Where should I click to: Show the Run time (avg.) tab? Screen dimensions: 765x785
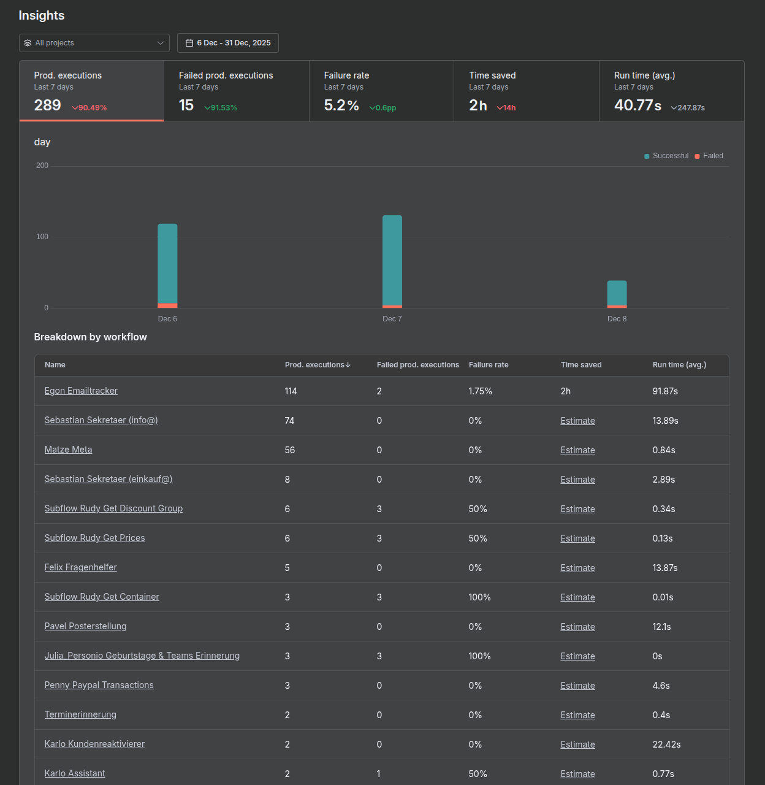(x=671, y=91)
